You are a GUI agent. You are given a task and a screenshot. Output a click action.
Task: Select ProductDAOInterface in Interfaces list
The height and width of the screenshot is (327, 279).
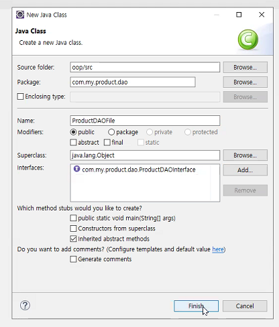point(139,170)
